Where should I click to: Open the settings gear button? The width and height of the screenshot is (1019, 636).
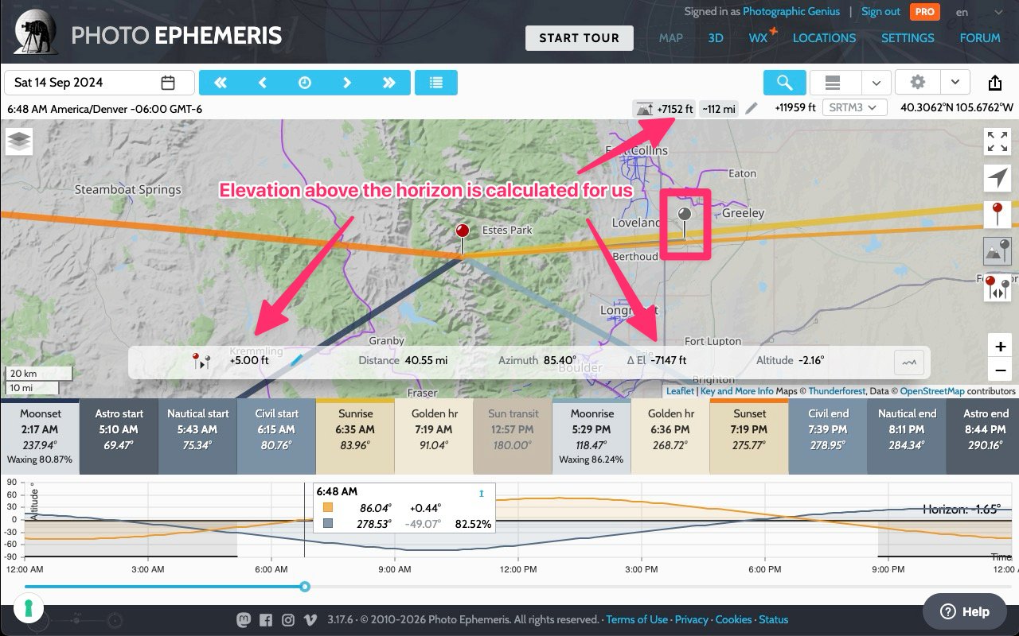918,83
